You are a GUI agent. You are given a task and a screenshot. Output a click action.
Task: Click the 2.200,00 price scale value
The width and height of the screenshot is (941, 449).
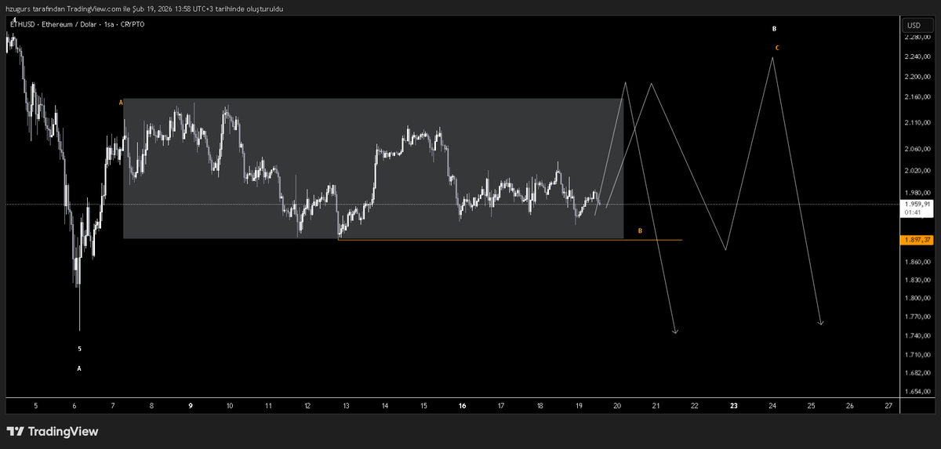[x=917, y=77]
